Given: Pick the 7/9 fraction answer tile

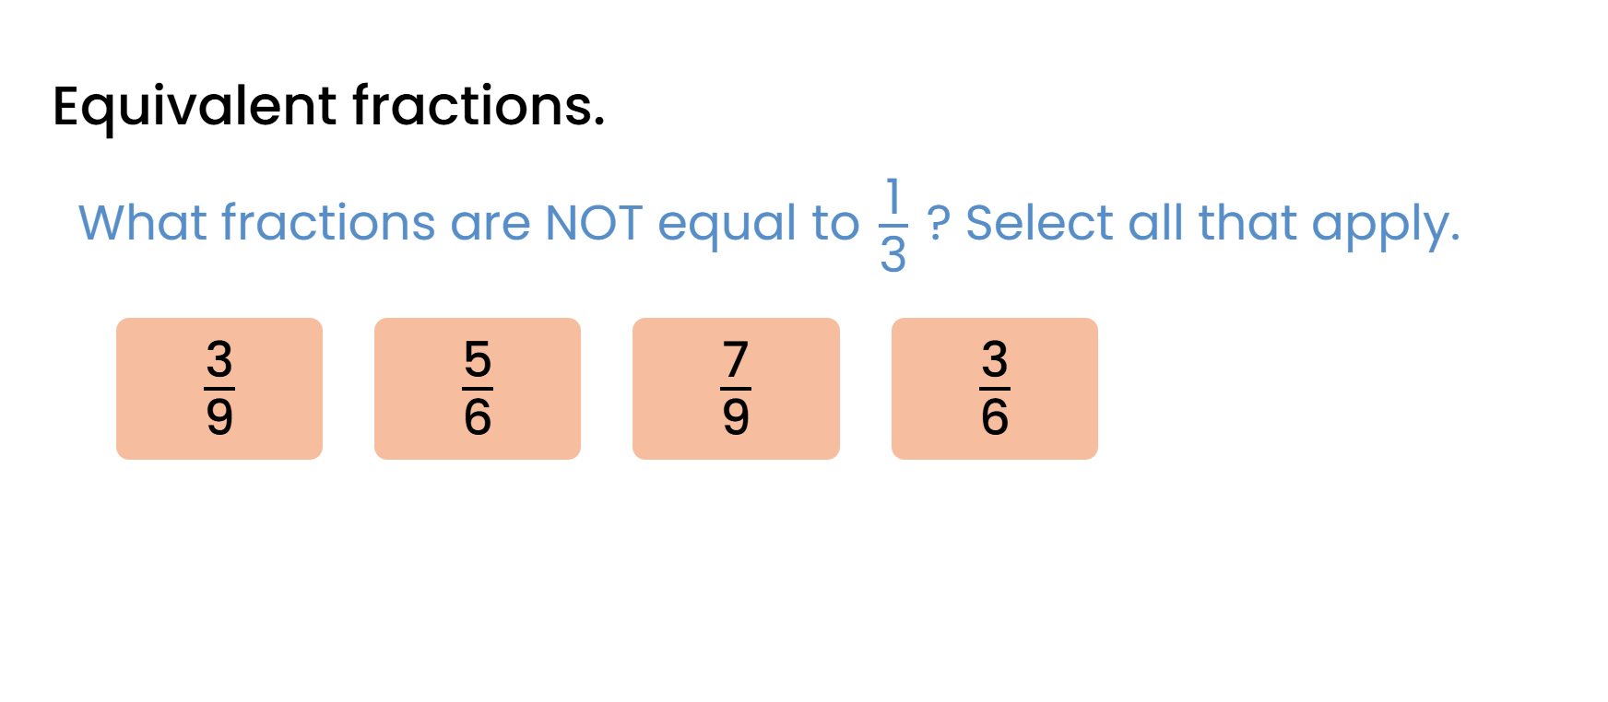Looking at the screenshot, I should (x=736, y=388).
